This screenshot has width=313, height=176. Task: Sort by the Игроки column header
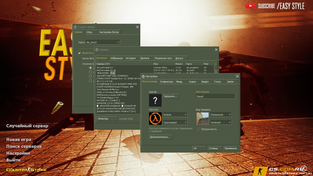pyautogui.click(x=180, y=64)
